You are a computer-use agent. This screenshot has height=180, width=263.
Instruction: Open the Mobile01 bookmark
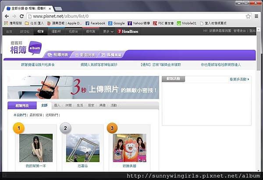[x=187, y=23]
